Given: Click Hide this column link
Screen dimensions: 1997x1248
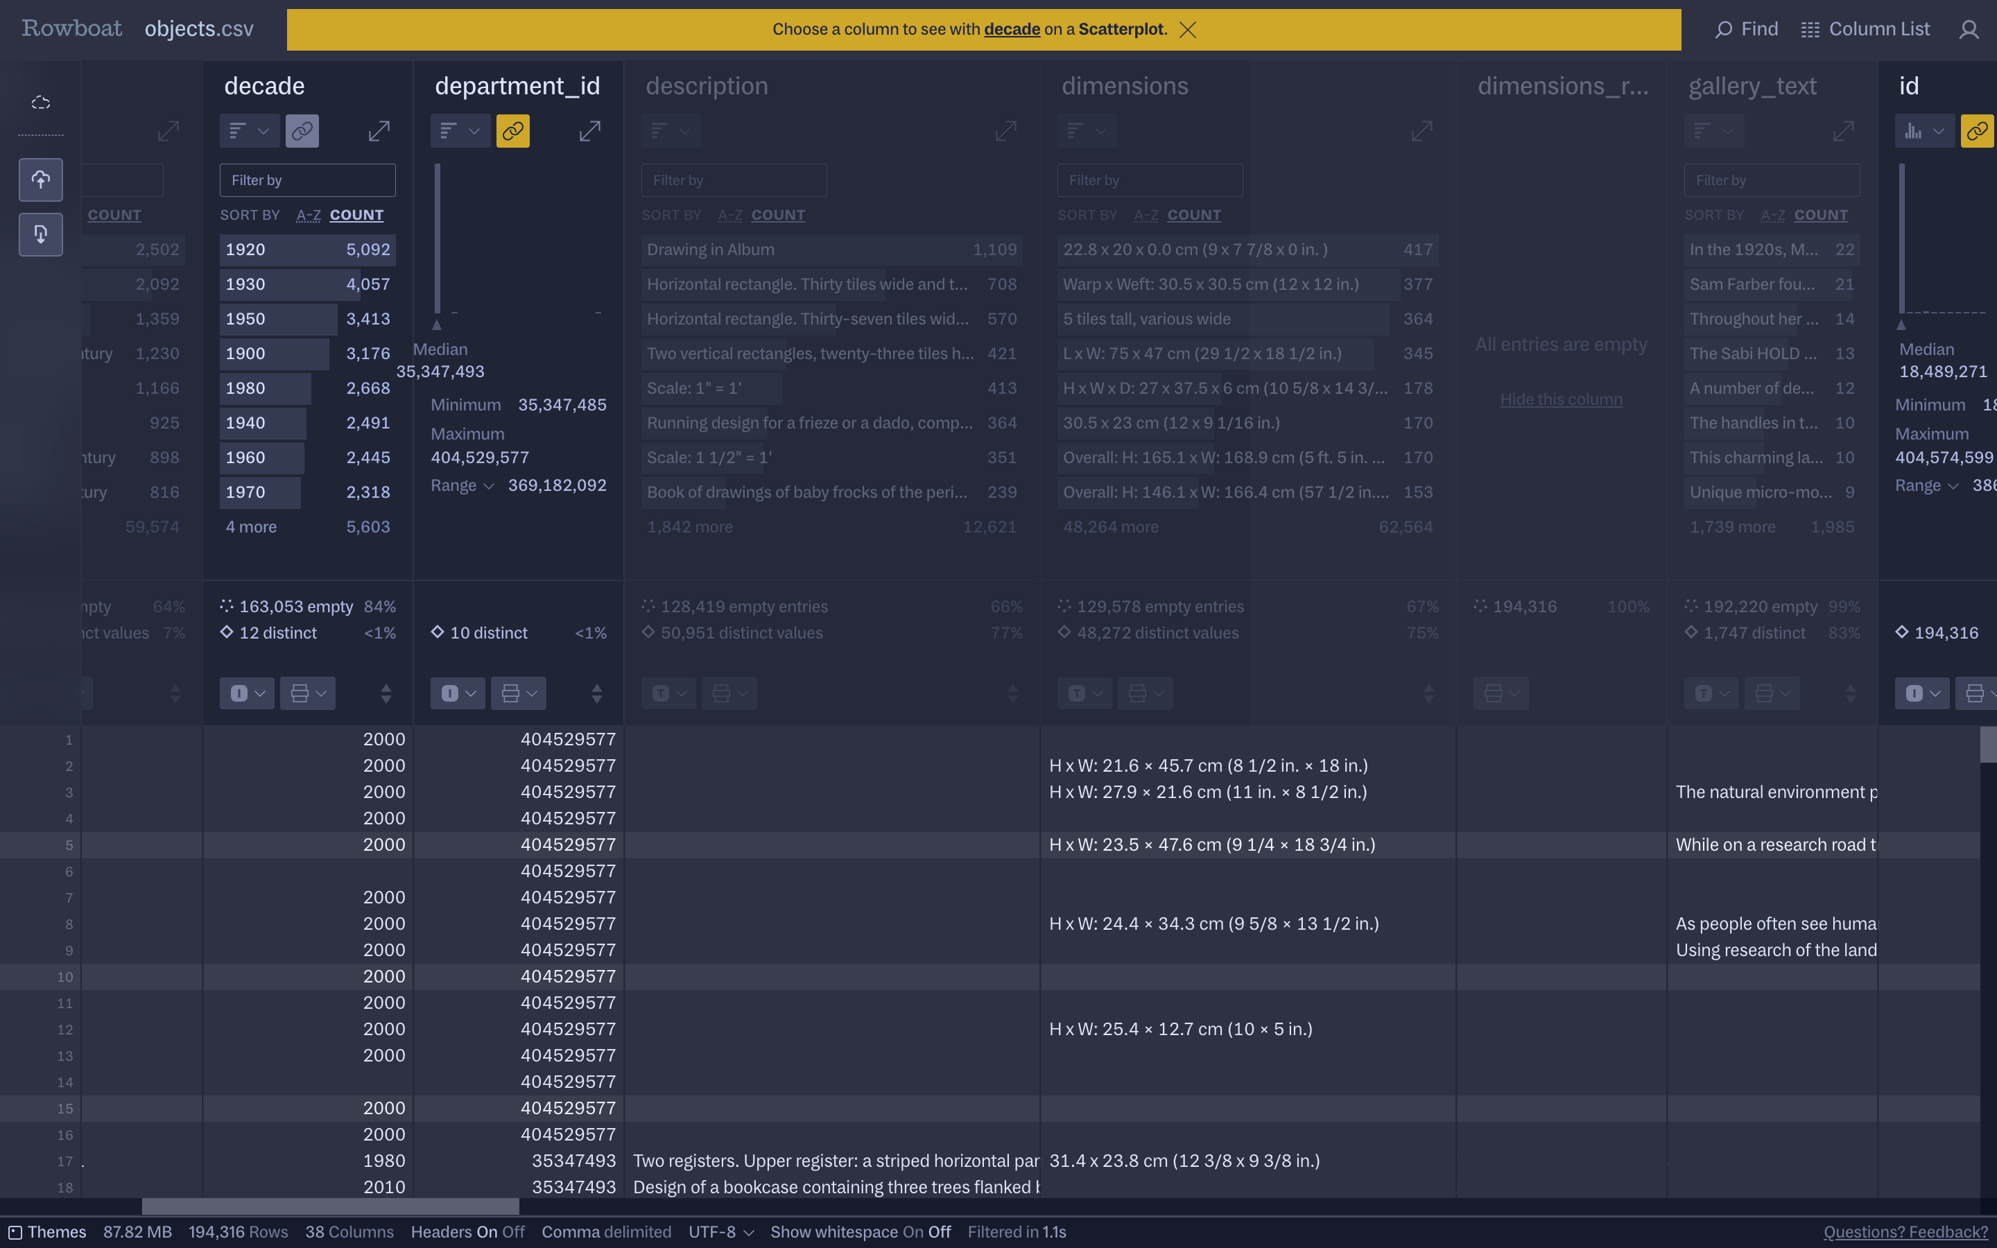Looking at the screenshot, I should [1560, 399].
